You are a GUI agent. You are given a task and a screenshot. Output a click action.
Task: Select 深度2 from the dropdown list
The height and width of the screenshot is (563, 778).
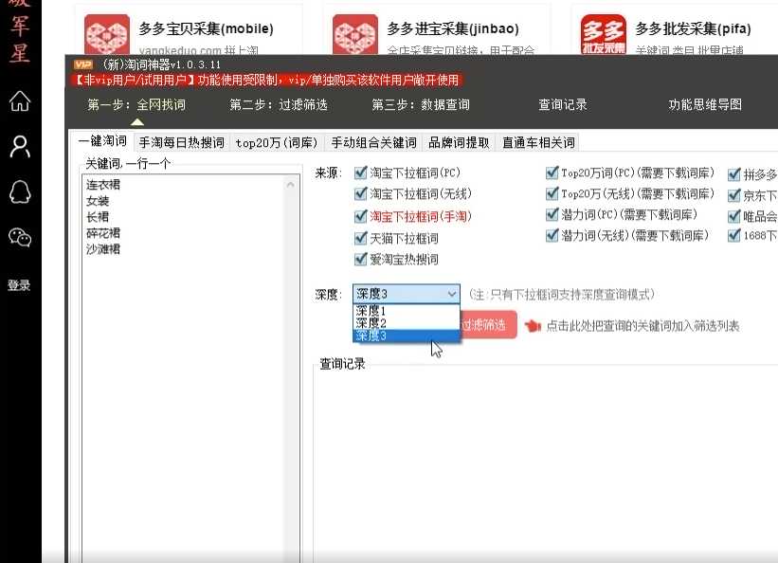pos(407,323)
